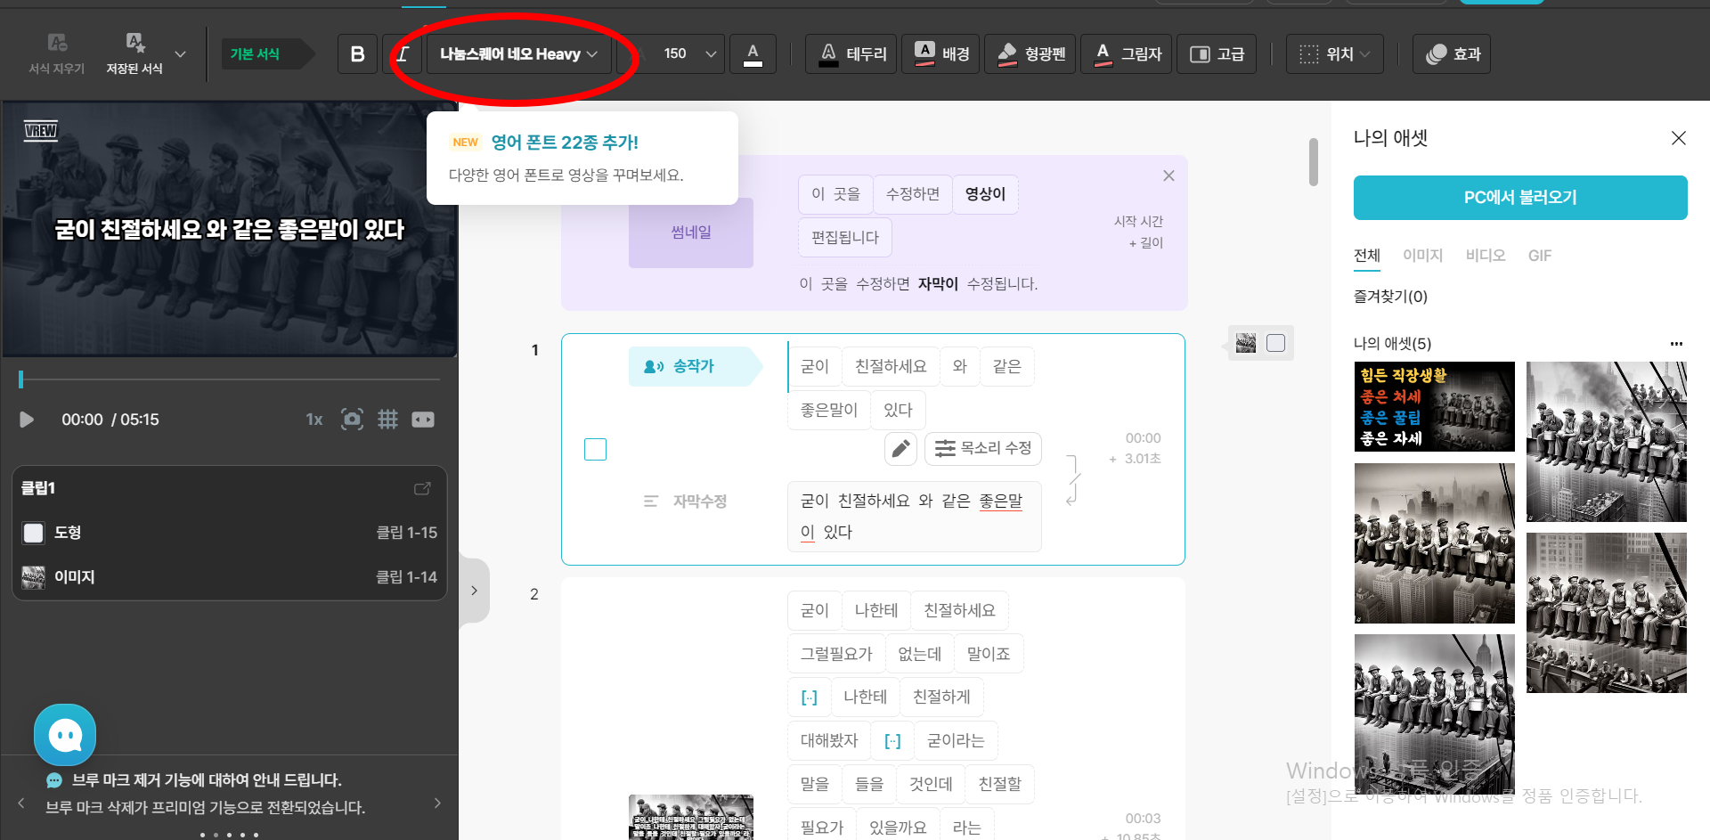Expand 즐겨찾기(0) favorites section

(1390, 297)
